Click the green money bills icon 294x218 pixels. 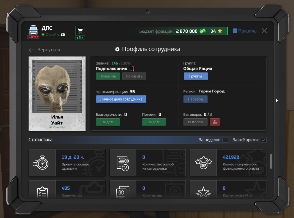[x=203, y=31]
